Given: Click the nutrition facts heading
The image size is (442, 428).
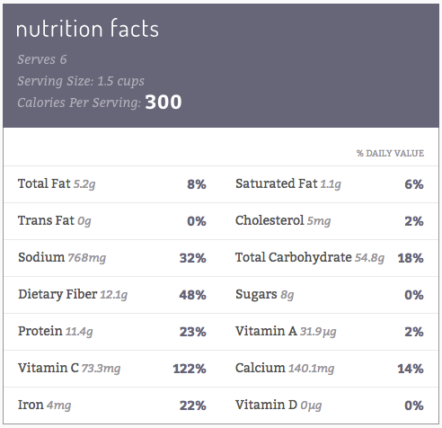Looking at the screenshot, I should (x=87, y=28).
